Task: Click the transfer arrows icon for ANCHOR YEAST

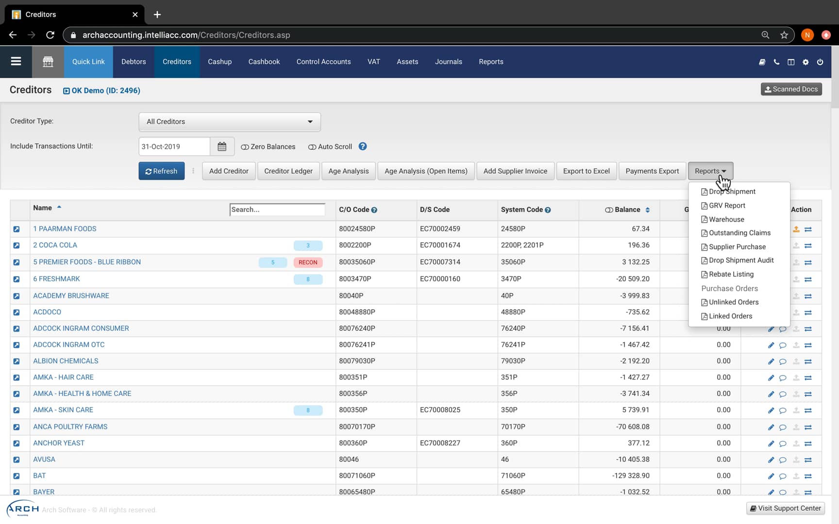Action: (808, 443)
